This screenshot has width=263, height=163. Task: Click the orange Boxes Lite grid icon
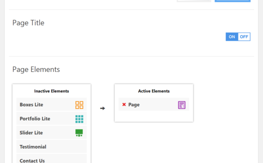pos(79,105)
